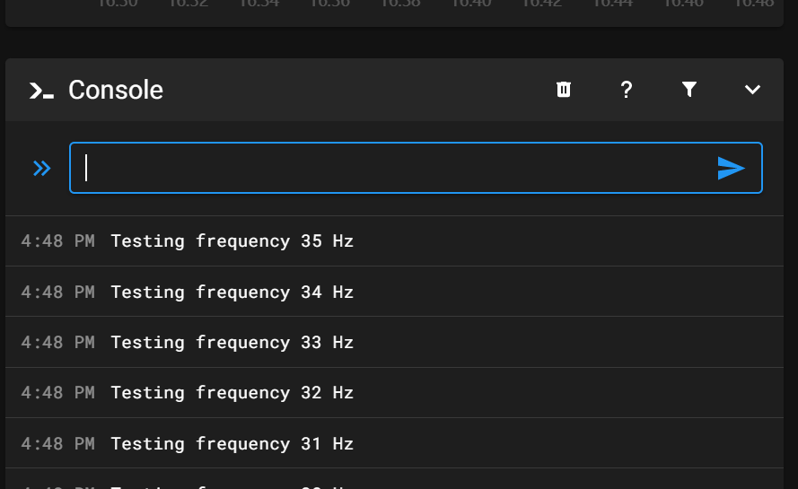Image resolution: width=798 pixels, height=489 pixels.
Task: Click the Console panel title text
Action: tap(115, 90)
